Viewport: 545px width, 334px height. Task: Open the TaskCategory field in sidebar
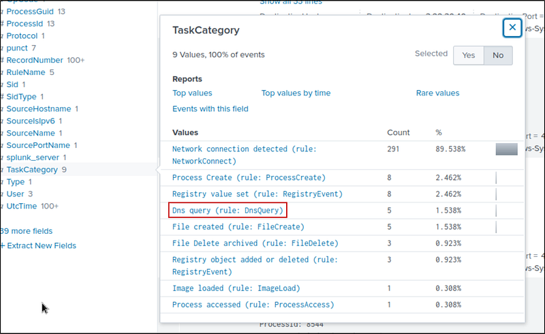(32, 170)
